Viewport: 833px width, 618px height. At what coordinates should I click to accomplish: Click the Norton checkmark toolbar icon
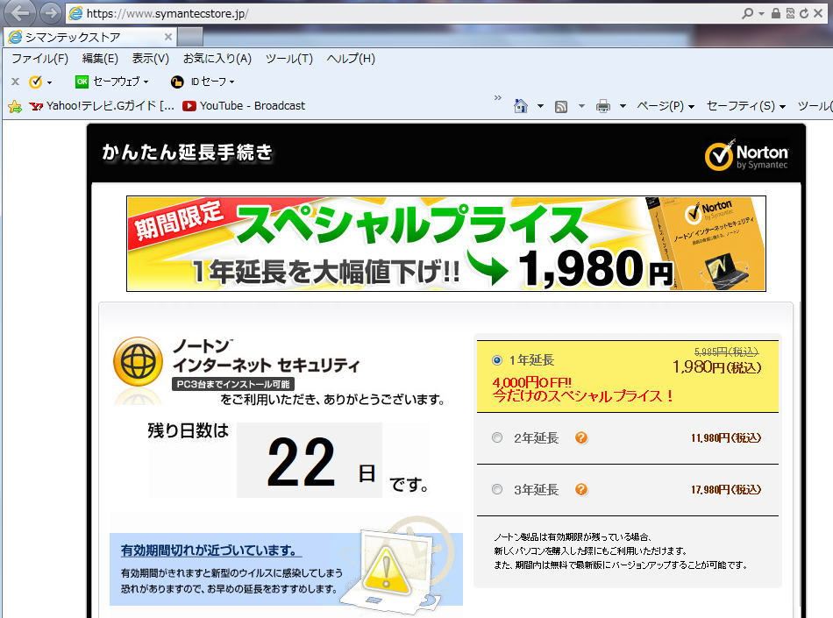pos(36,82)
